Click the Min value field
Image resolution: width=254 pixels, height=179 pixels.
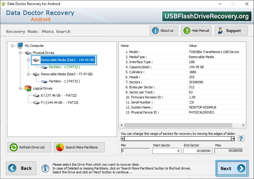pos(135,151)
